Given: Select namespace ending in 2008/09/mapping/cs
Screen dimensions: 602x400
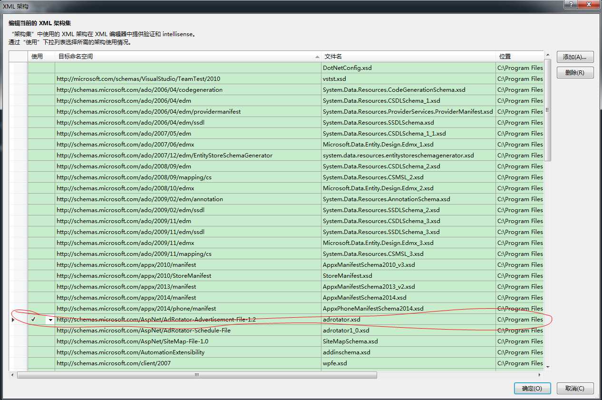Looking at the screenshot, I should [x=188, y=177].
